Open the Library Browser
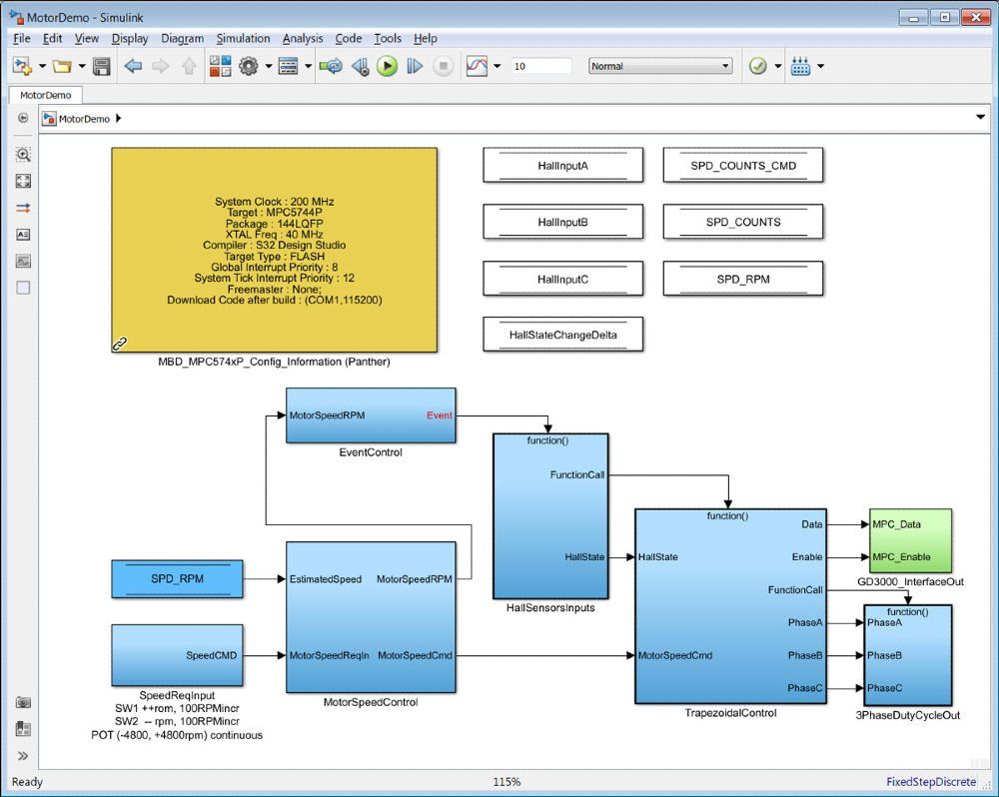The image size is (999, 797). pos(220,66)
